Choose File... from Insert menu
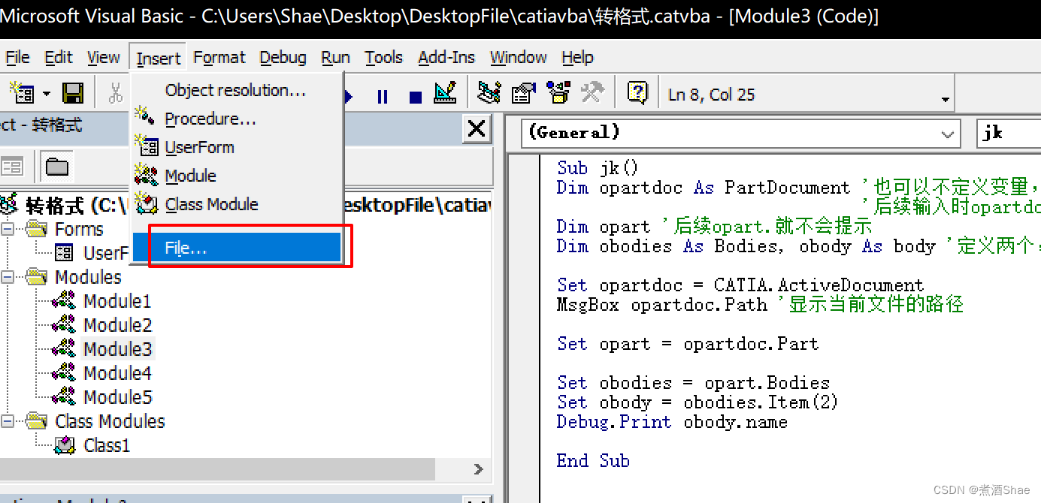 pyautogui.click(x=238, y=247)
